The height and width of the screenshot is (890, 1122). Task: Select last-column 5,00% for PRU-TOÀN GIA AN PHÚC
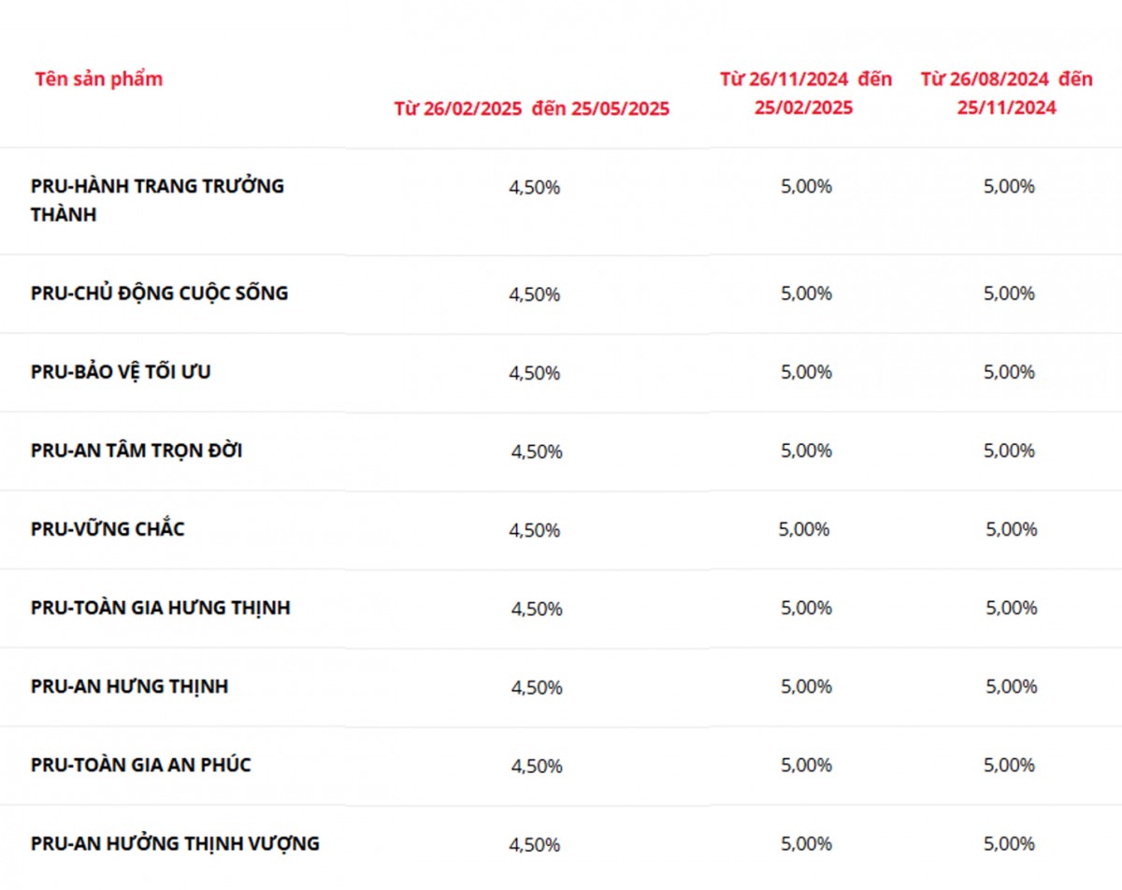1009,765
